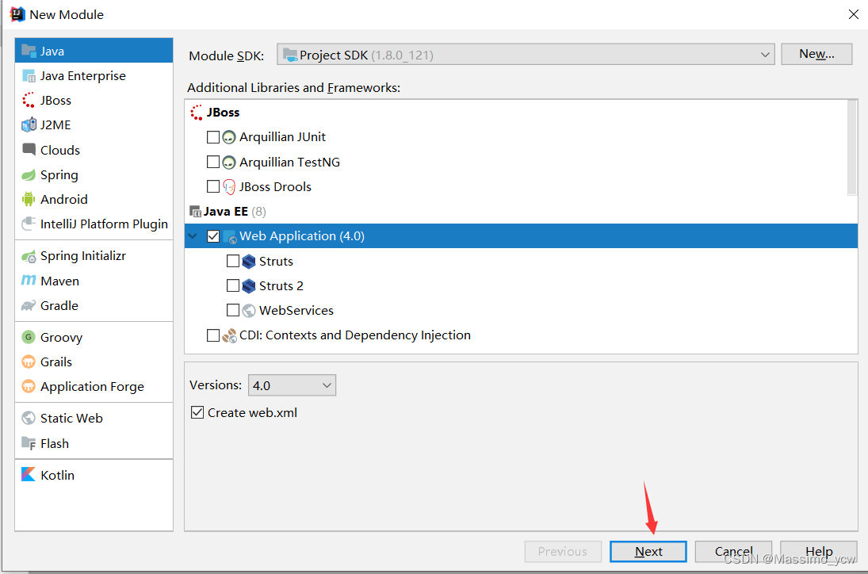Viewport: 868px width, 574px height.
Task: Select the Java folder icon in sidebar
Action: [29, 51]
